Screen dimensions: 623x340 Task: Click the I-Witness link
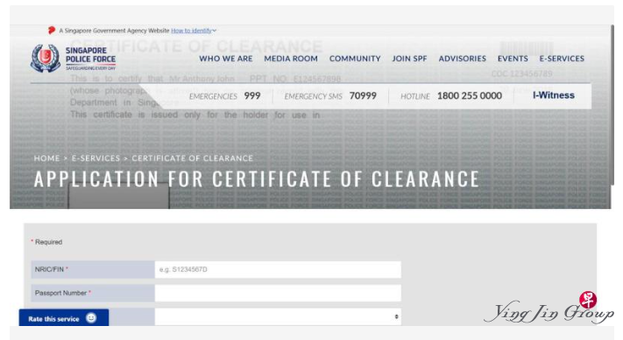click(x=554, y=95)
